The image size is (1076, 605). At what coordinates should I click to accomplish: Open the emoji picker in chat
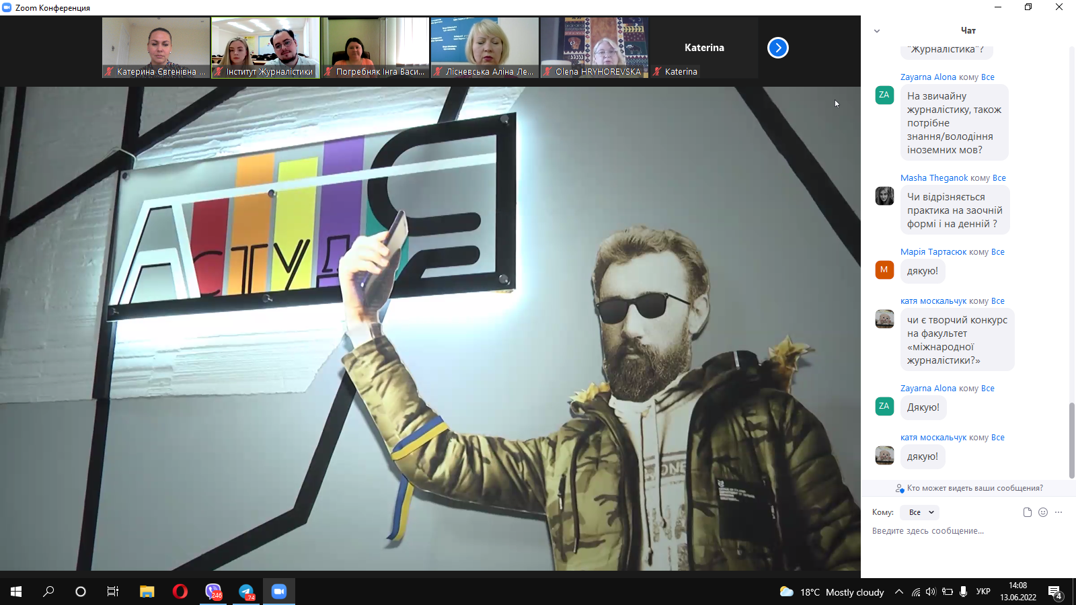[x=1043, y=512]
